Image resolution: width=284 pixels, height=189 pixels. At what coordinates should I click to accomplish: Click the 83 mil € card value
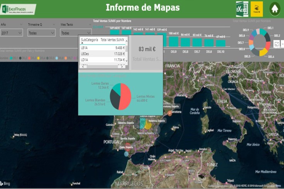[147, 49]
